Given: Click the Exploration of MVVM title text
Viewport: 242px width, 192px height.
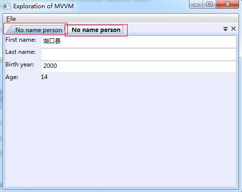Looking at the screenshot, I should point(43,6).
